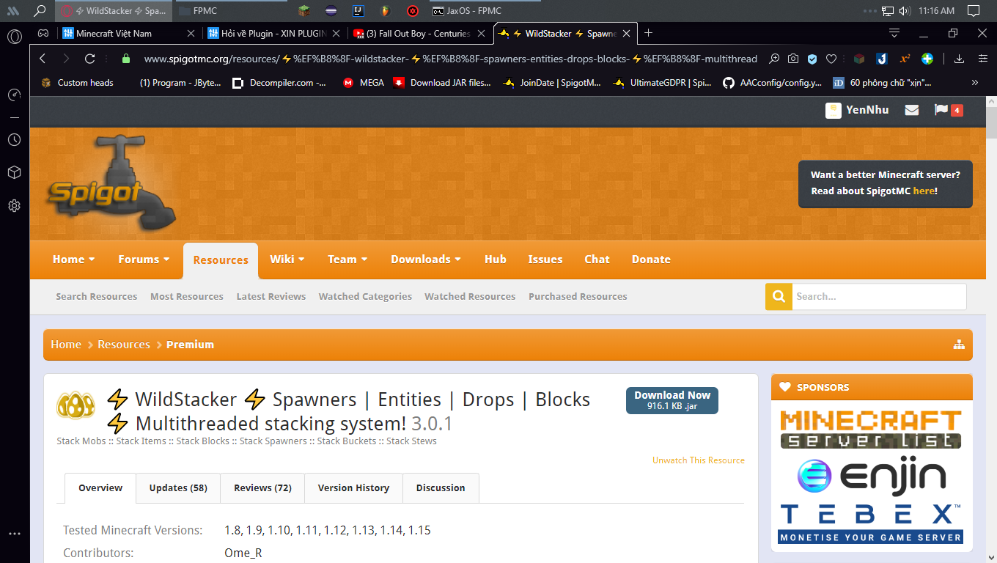The width and height of the screenshot is (997, 563).
Task: Go back to the previous page
Action: (43, 59)
